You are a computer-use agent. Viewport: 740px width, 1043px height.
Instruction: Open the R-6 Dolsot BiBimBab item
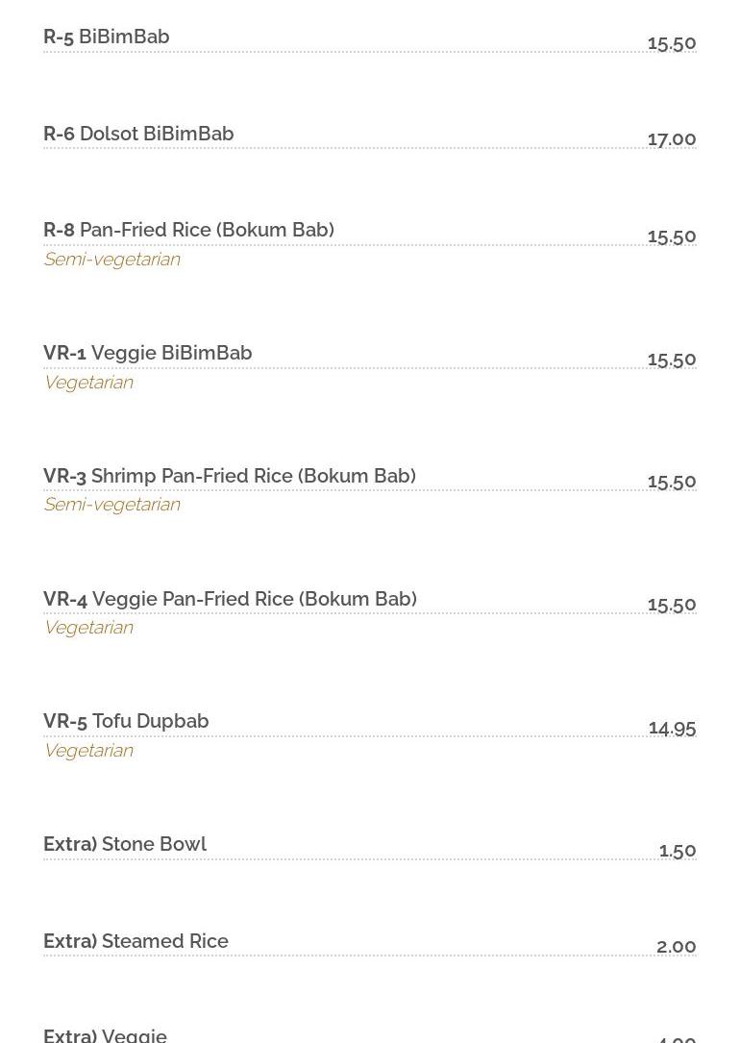[x=138, y=134]
